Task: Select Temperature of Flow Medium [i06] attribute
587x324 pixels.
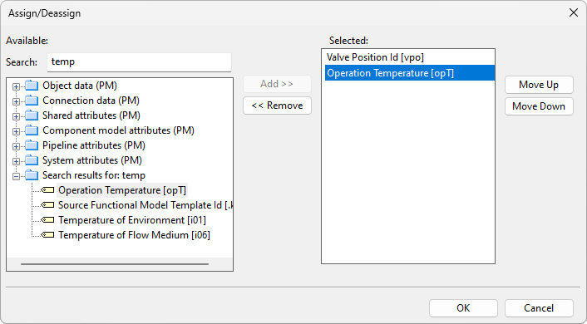Action: (134, 235)
